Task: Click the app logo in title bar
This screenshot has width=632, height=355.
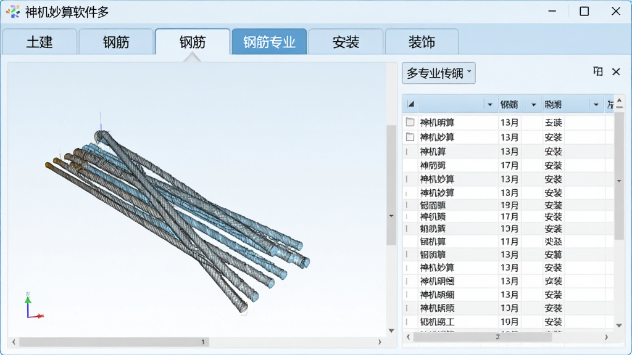Action: tap(13, 12)
